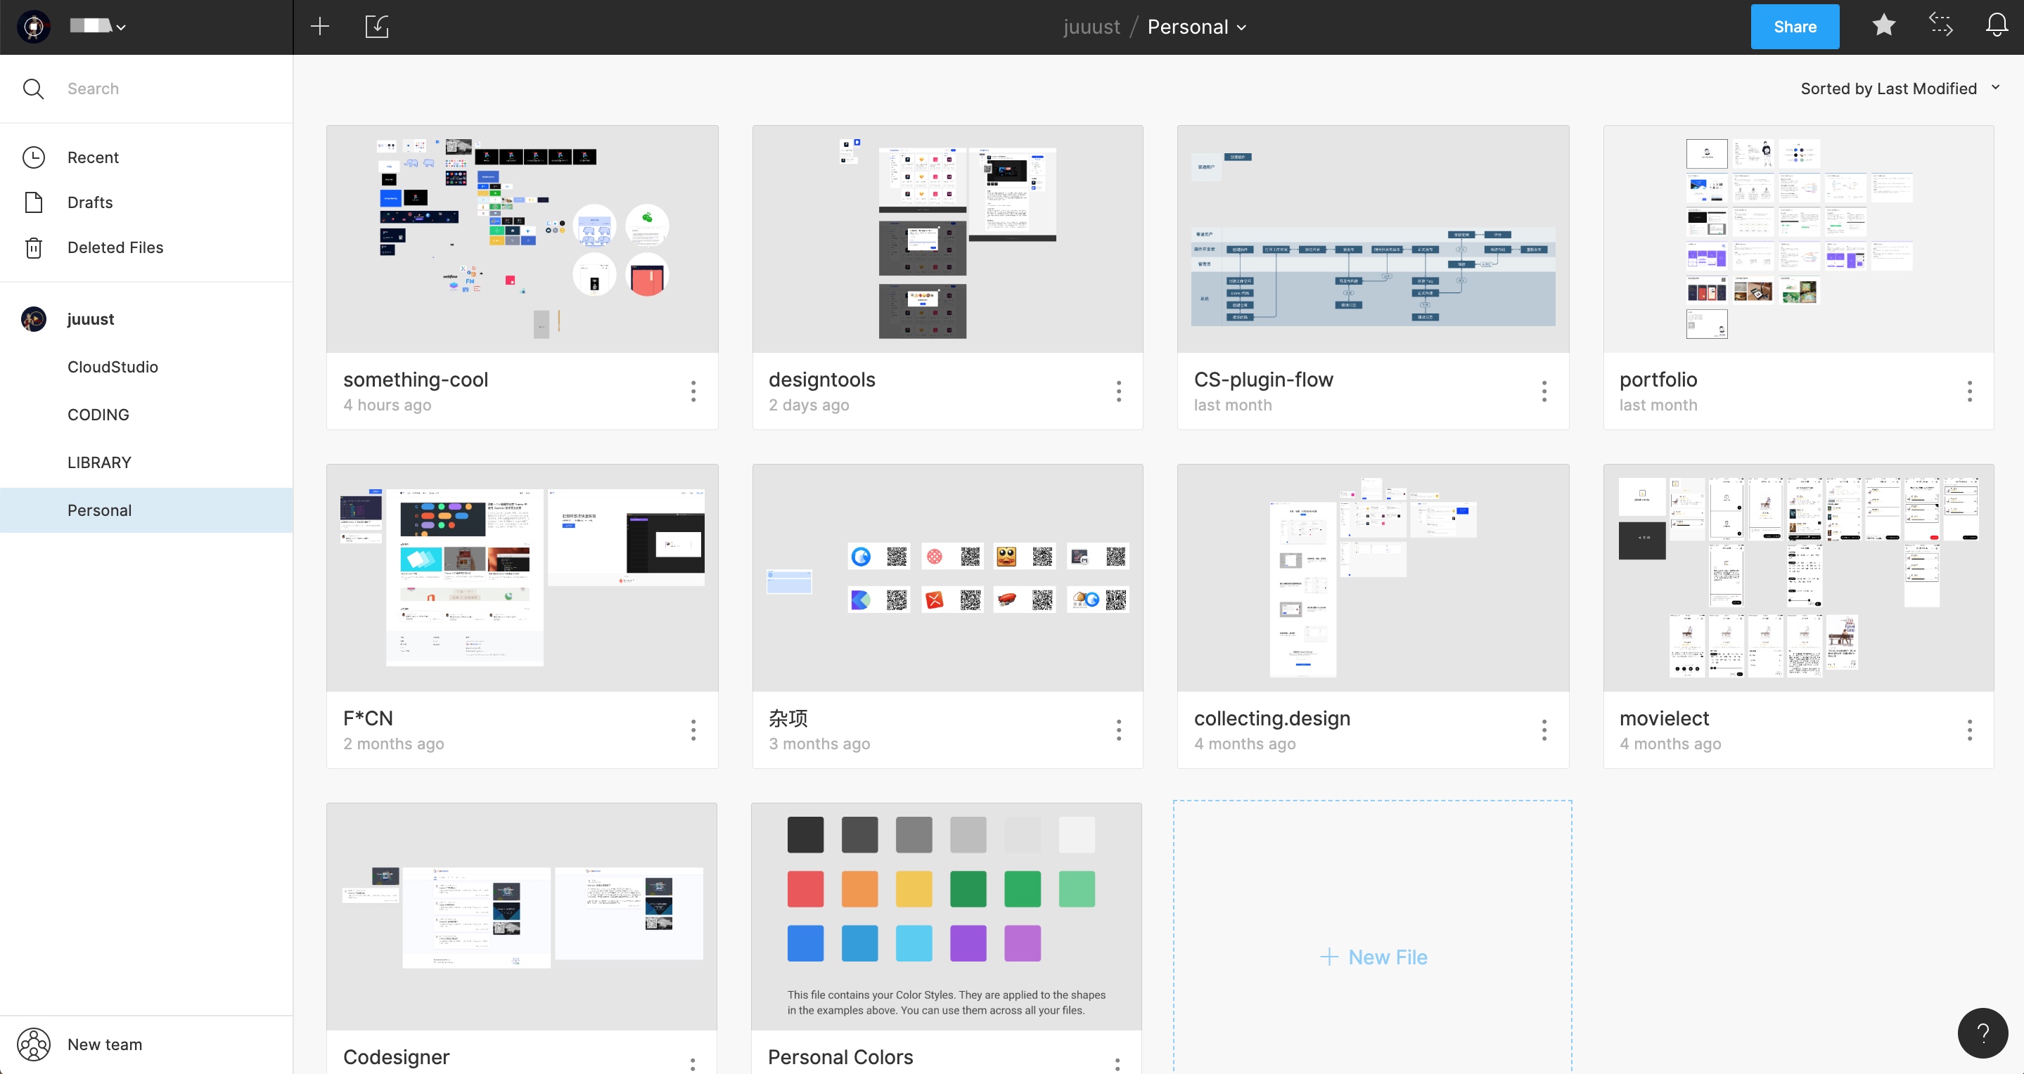Click the New team people icon
The width and height of the screenshot is (2024, 1074).
point(34,1045)
